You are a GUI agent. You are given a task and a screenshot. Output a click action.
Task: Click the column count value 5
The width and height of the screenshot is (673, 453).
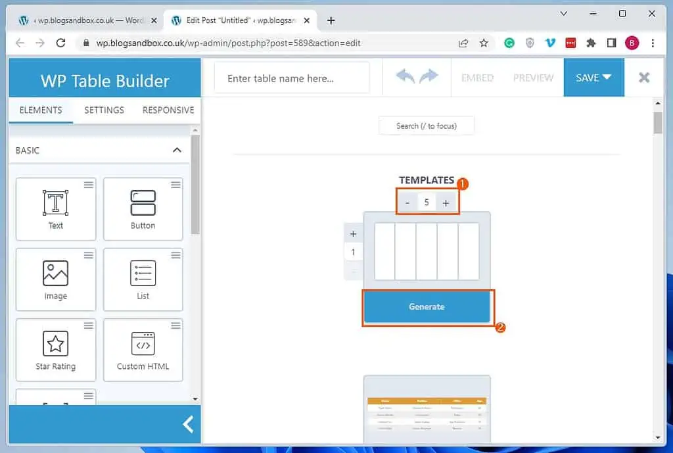coord(426,203)
